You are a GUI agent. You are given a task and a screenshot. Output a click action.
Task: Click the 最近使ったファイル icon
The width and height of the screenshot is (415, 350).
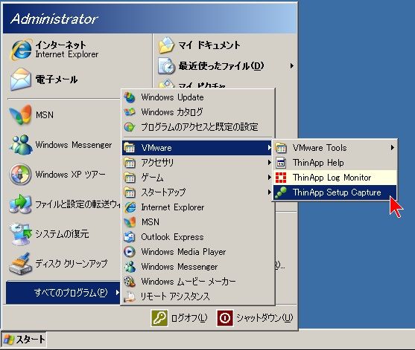[166, 65]
